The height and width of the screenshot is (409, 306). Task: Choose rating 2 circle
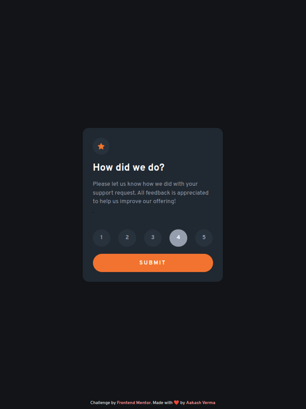(127, 238)
